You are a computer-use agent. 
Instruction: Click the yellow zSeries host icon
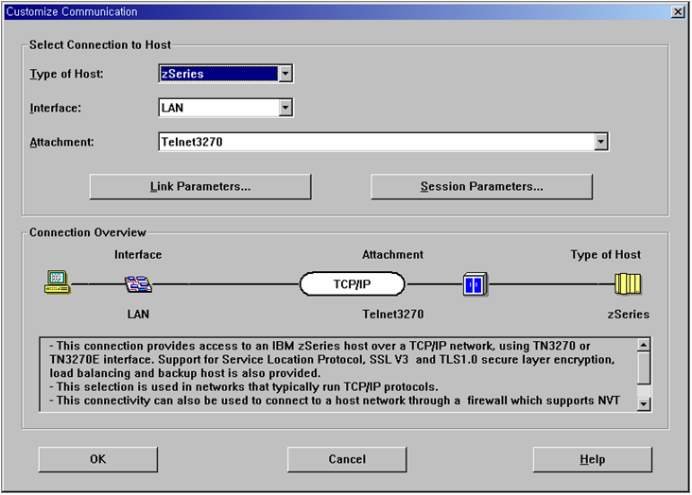[x=628, y=283]
